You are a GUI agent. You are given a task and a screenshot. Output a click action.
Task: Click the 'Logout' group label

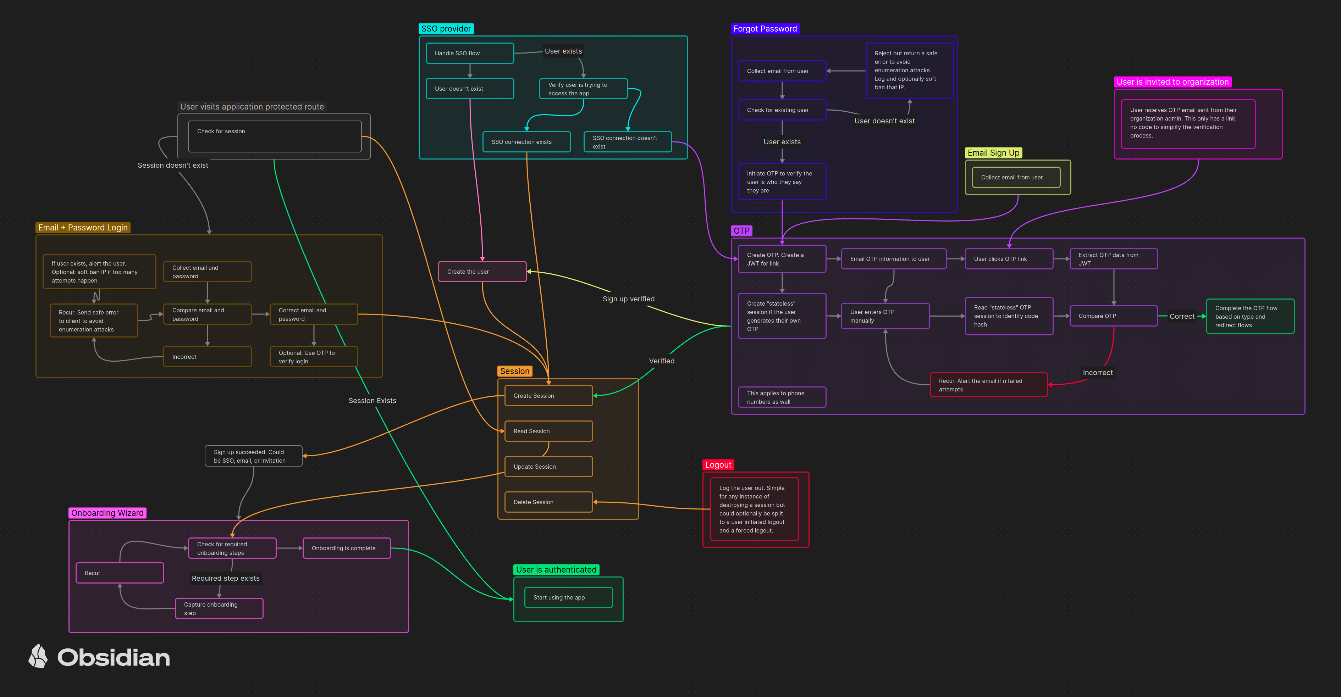tap(718, 464)
